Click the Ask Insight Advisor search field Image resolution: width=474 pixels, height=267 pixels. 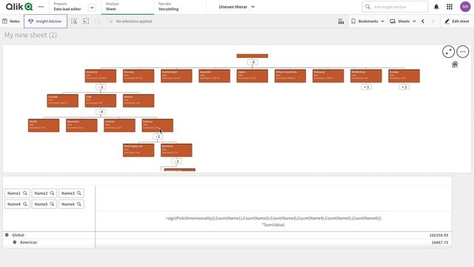(395, 7)
